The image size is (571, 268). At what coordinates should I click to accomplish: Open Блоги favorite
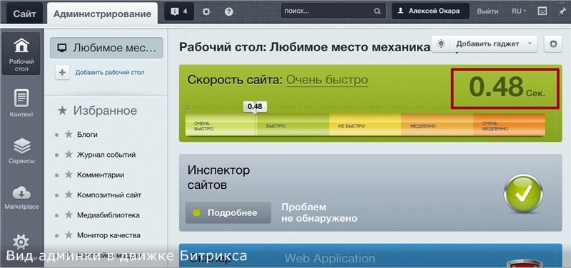click(x=87, y=135)
